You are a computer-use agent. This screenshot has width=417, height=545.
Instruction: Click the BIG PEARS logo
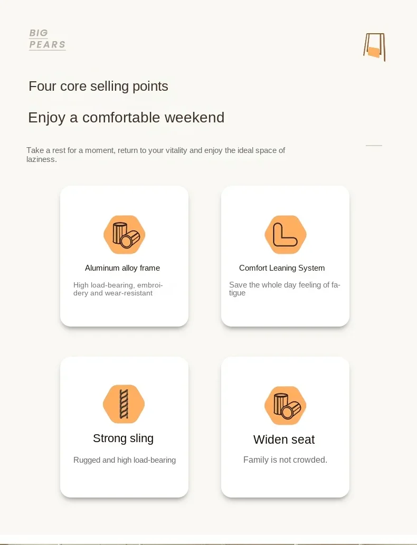pyautogui.click(x=48, y=39)
